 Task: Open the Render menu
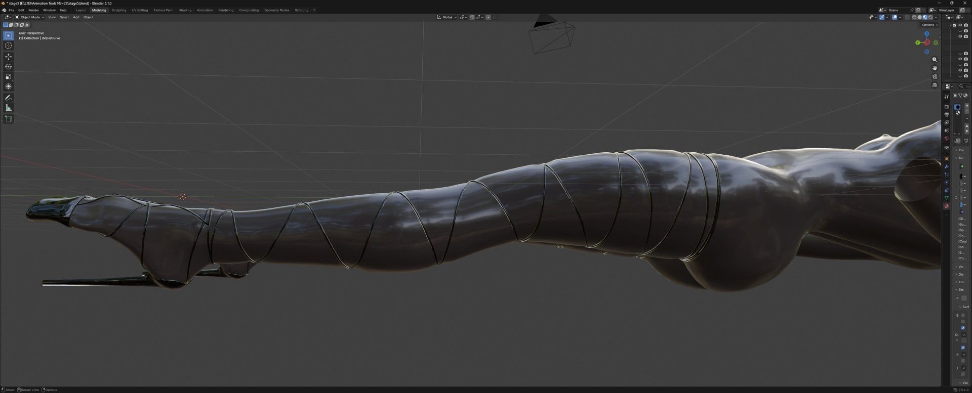coord(33,10)
